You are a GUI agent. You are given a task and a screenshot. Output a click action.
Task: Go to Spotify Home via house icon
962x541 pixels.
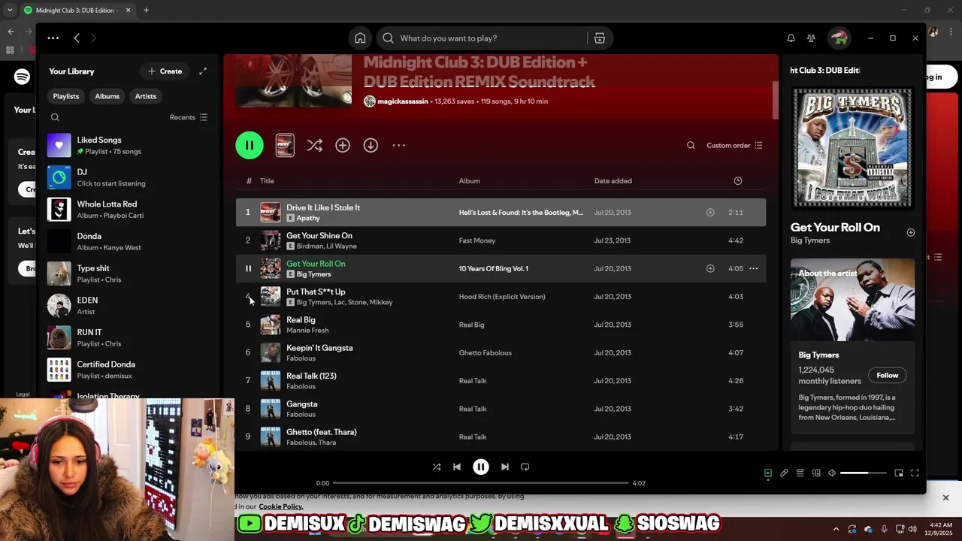(x=360, y=38)
